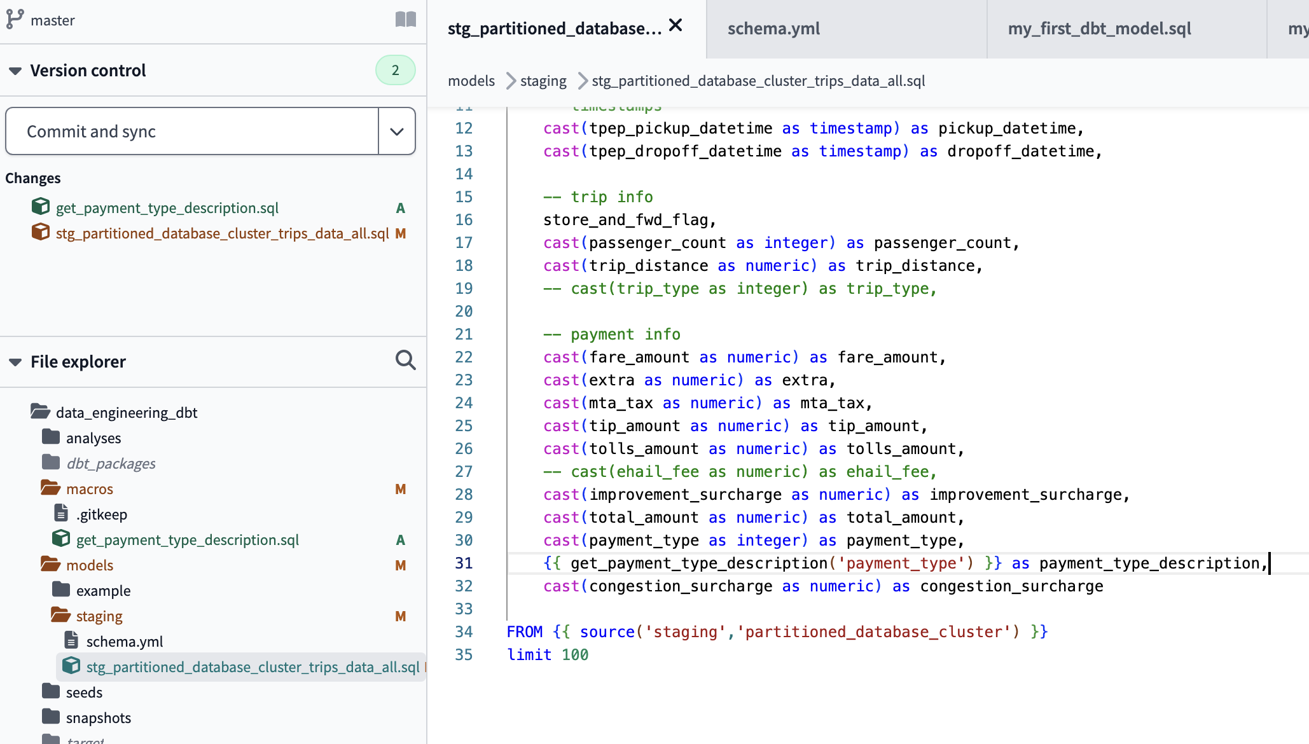Viewport: 1309px width, 744px height.
Task: Select stg_partitioned_database_cluster_trips_data_all.sql in file tree
Action: point(253,667)
